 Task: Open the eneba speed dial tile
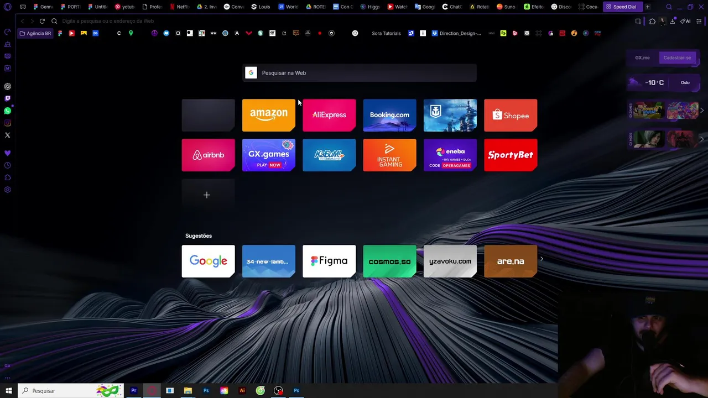click(x=450, y=155)
